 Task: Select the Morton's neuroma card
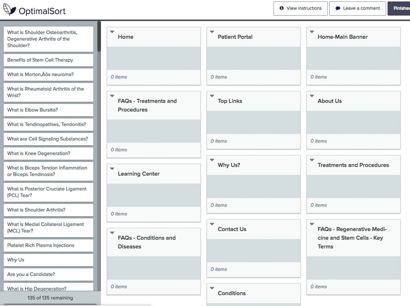tap(48, 75)
